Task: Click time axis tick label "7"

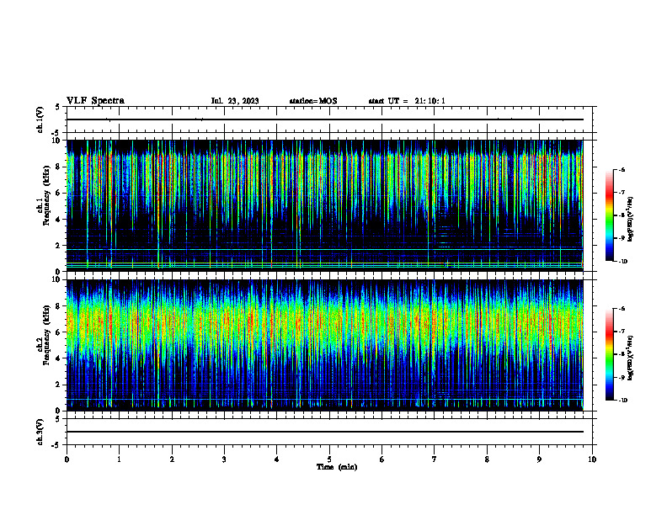Action: click(435, 459)
